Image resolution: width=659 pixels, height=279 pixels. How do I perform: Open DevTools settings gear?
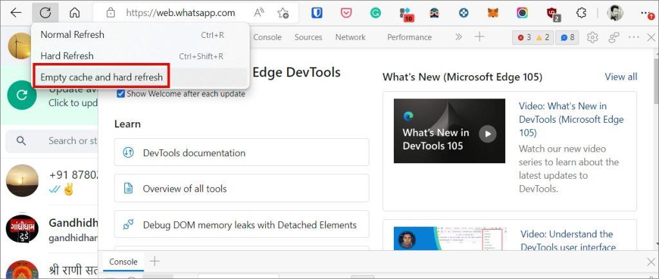[x=593, y=37]
